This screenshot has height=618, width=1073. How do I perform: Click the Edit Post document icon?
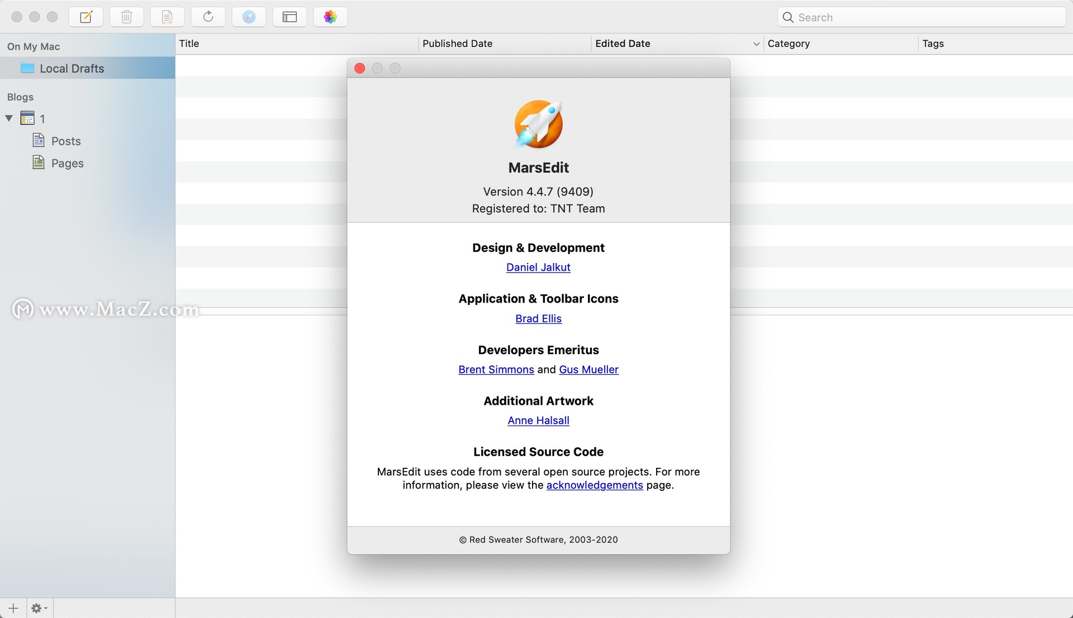pyautogui.click(x=167, y=17)
